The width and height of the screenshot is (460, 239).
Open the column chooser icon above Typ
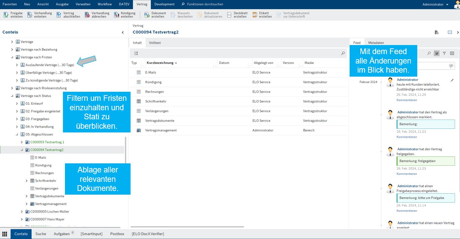tap(136, 53)
